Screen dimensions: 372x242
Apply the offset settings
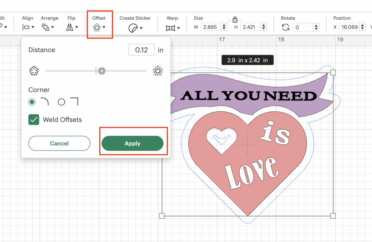tap(132, 143)
